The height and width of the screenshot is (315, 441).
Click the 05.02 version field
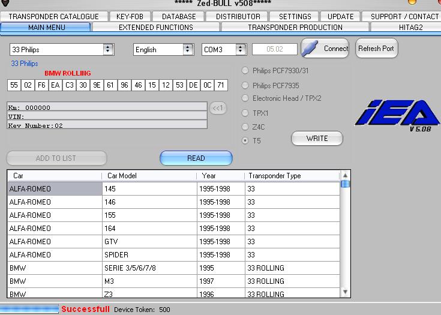click(275, 49)
